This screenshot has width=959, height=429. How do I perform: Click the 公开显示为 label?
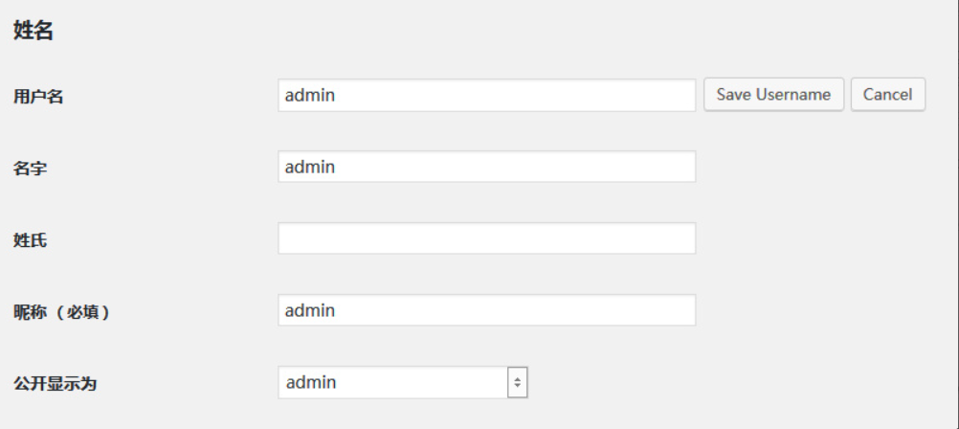coord(56,383)
